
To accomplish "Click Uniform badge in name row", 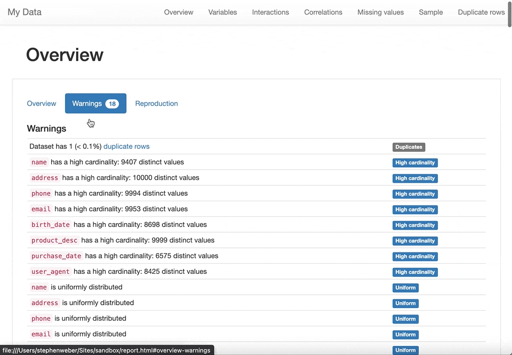I will [405, 288].
